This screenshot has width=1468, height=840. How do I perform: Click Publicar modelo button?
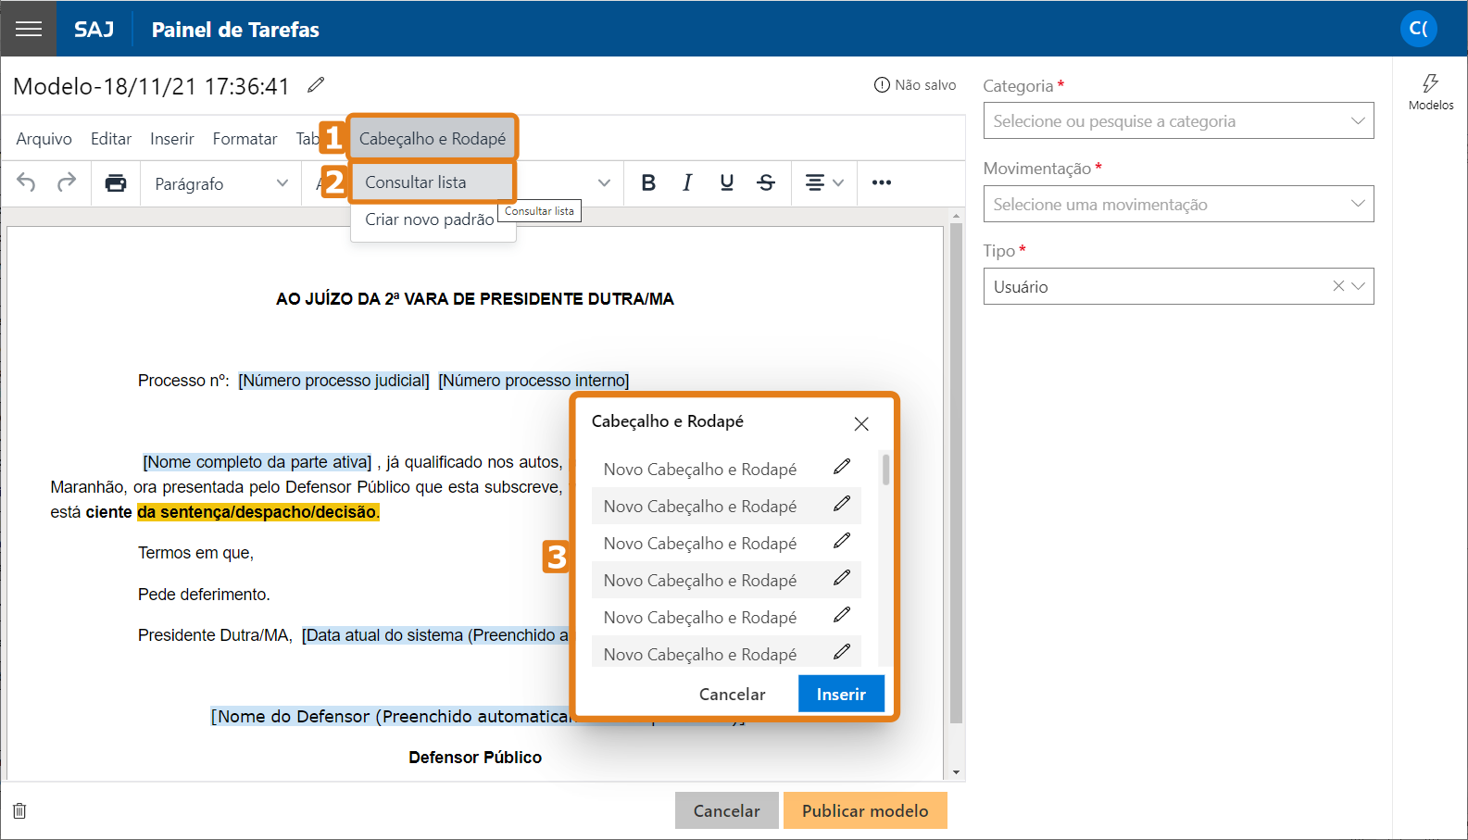click(x=865, y=810)
